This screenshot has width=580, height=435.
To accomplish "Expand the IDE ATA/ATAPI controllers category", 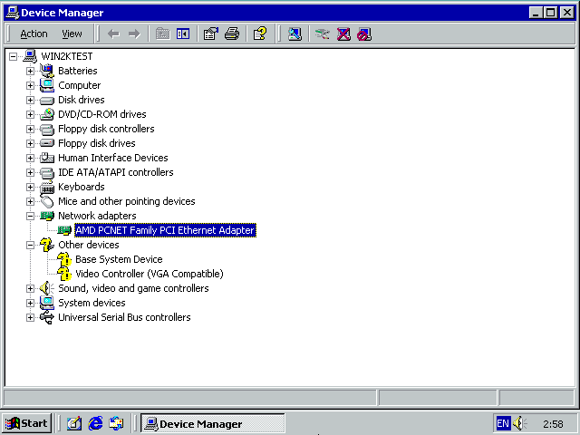I will pyautogui.click(x=30, y=172).
